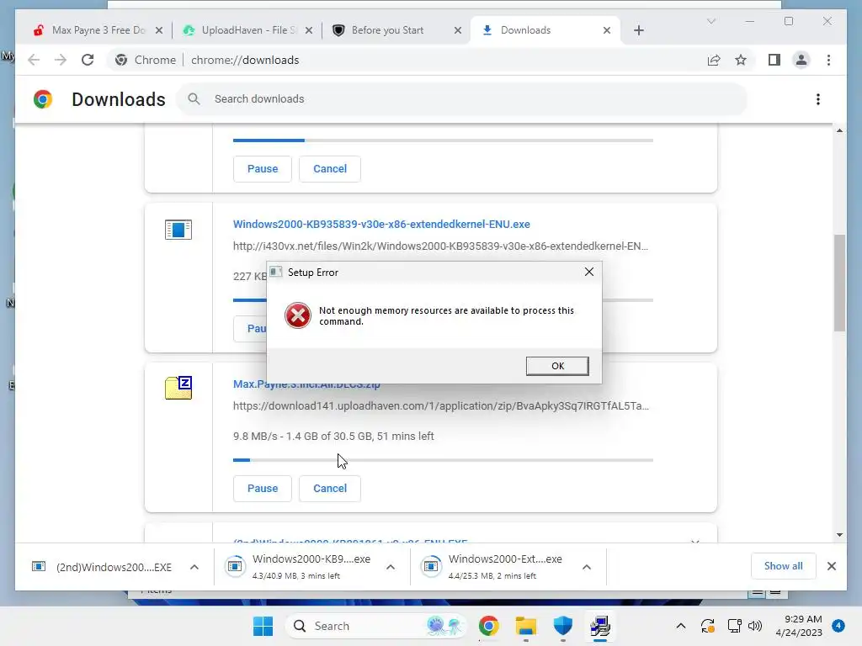Image resolution: width=862 pixels, height=646 pixels.
Task: Open Windows2000-KB935839 extendedkernel file link
Action: click(x=381, y=224)
